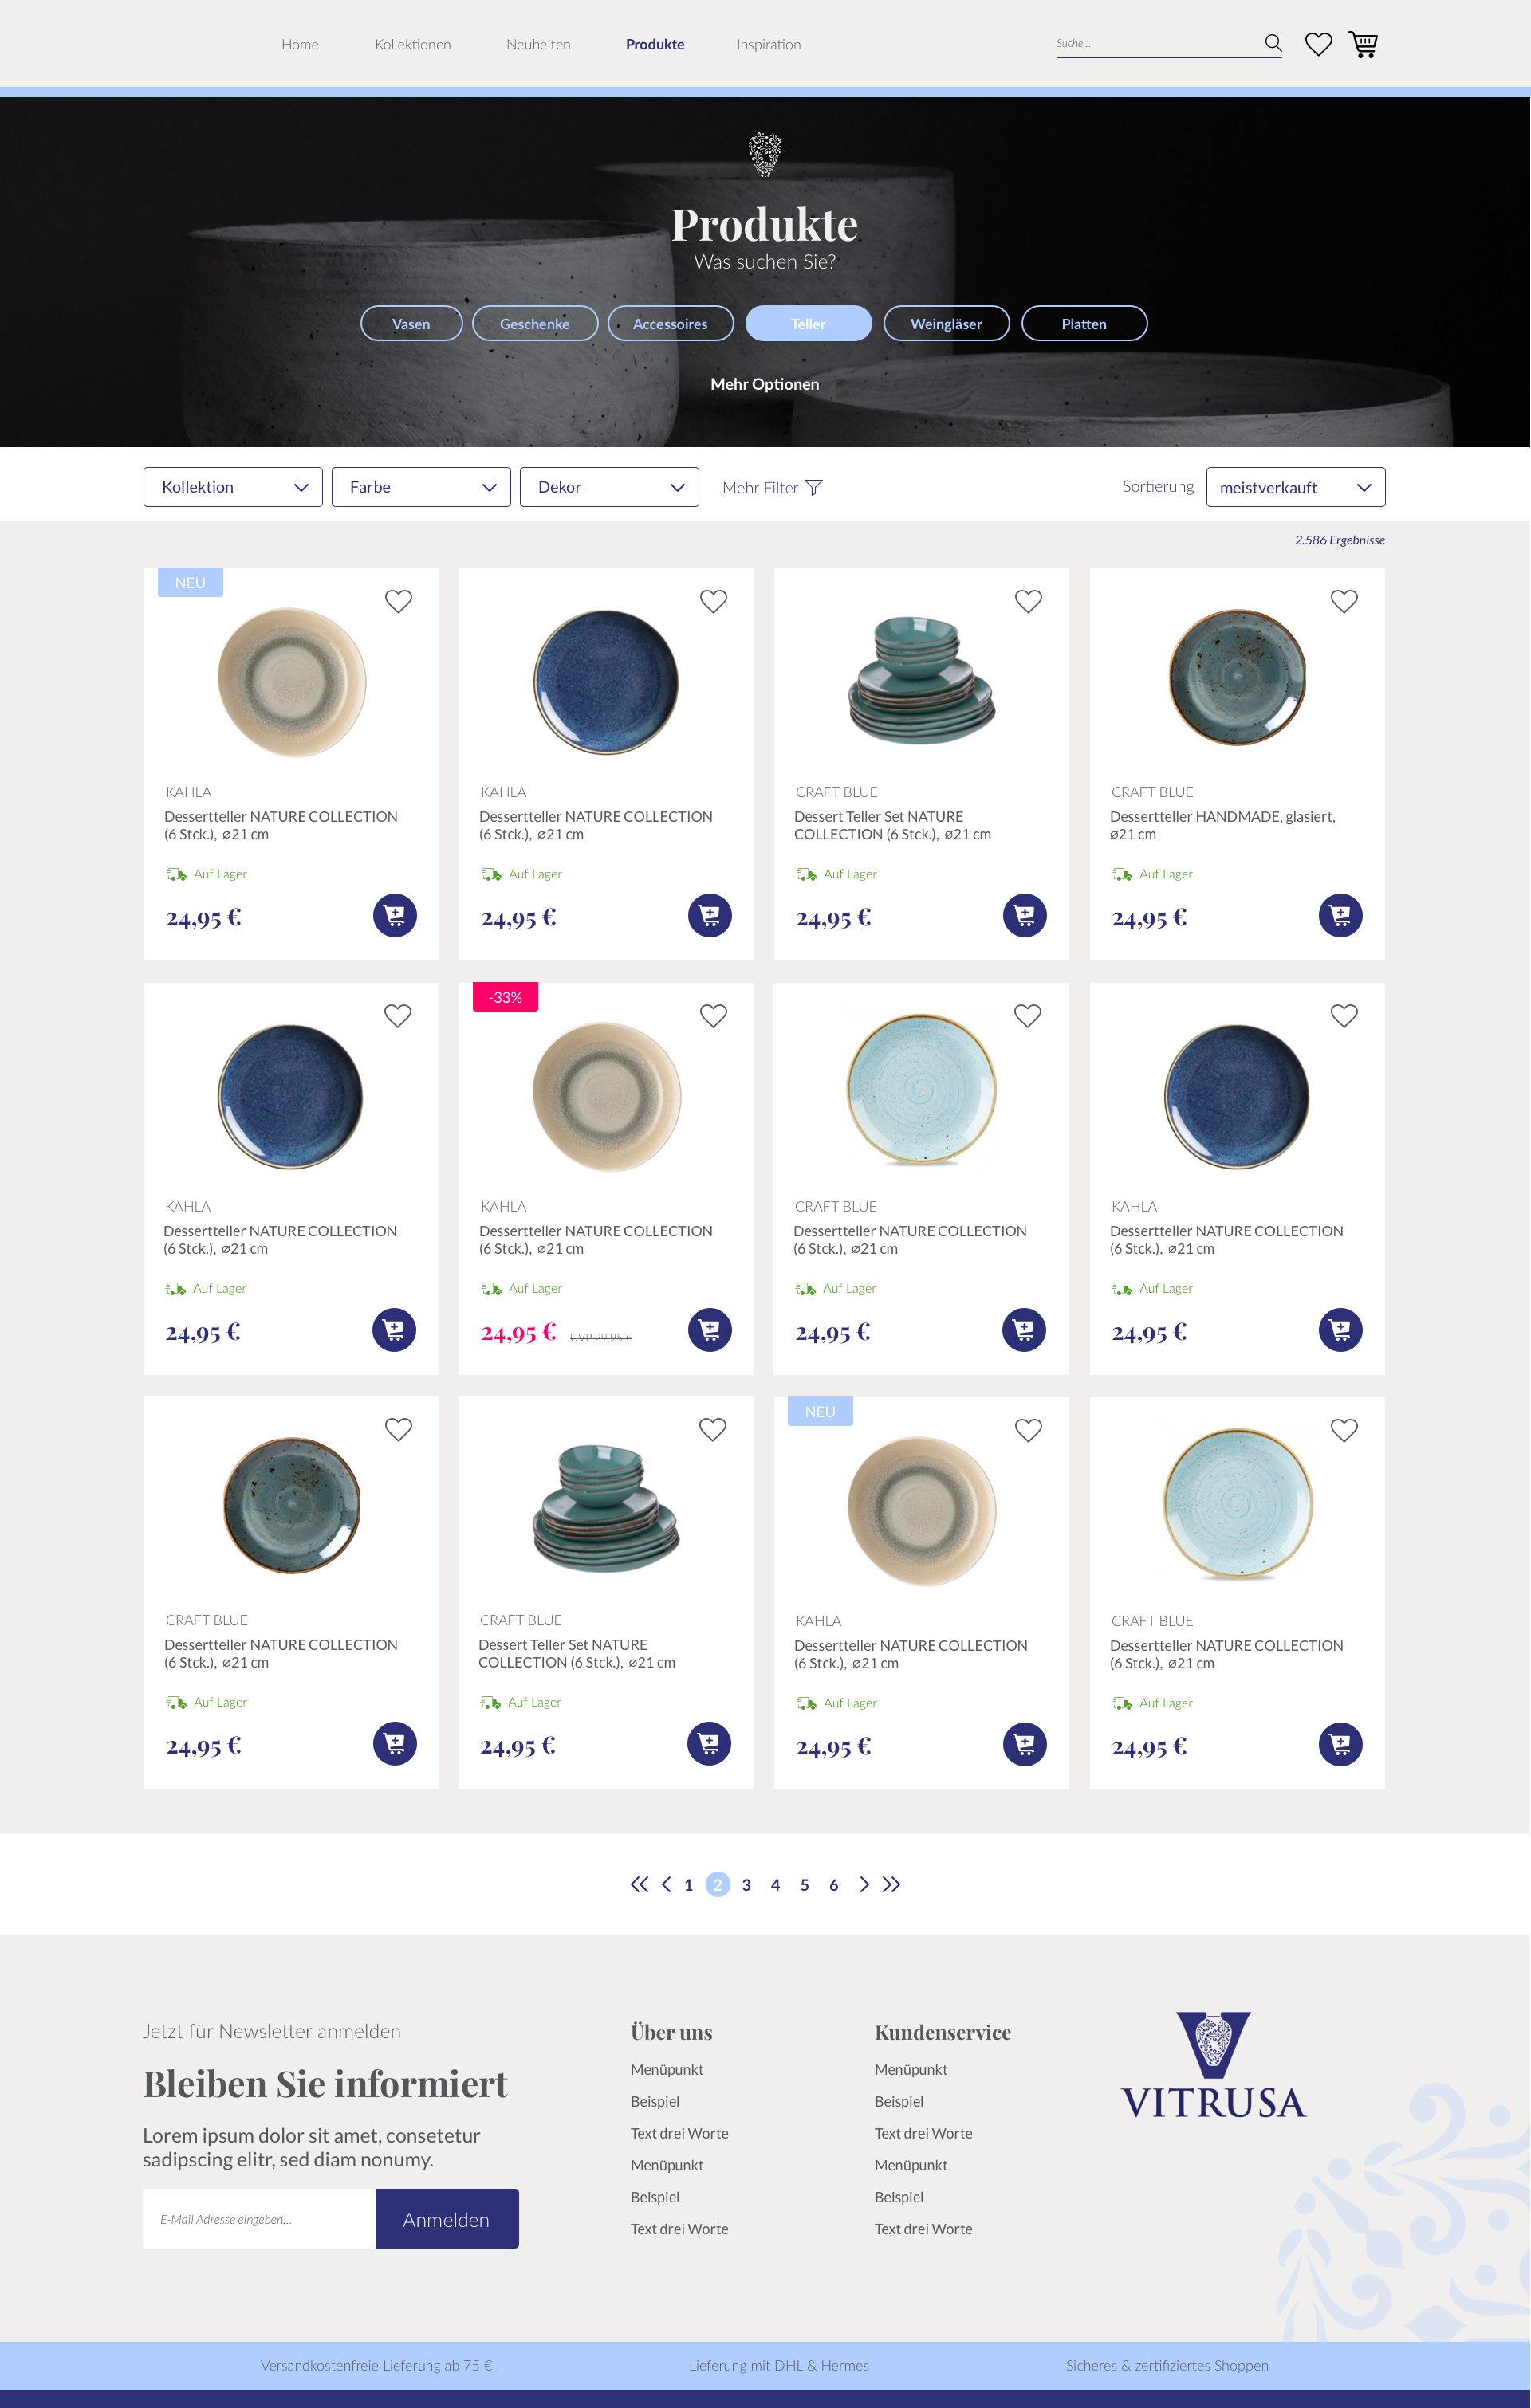Screen dimensions: 1531x2408
Task: Go to last page with double arrow
Action: [891, 1884]
